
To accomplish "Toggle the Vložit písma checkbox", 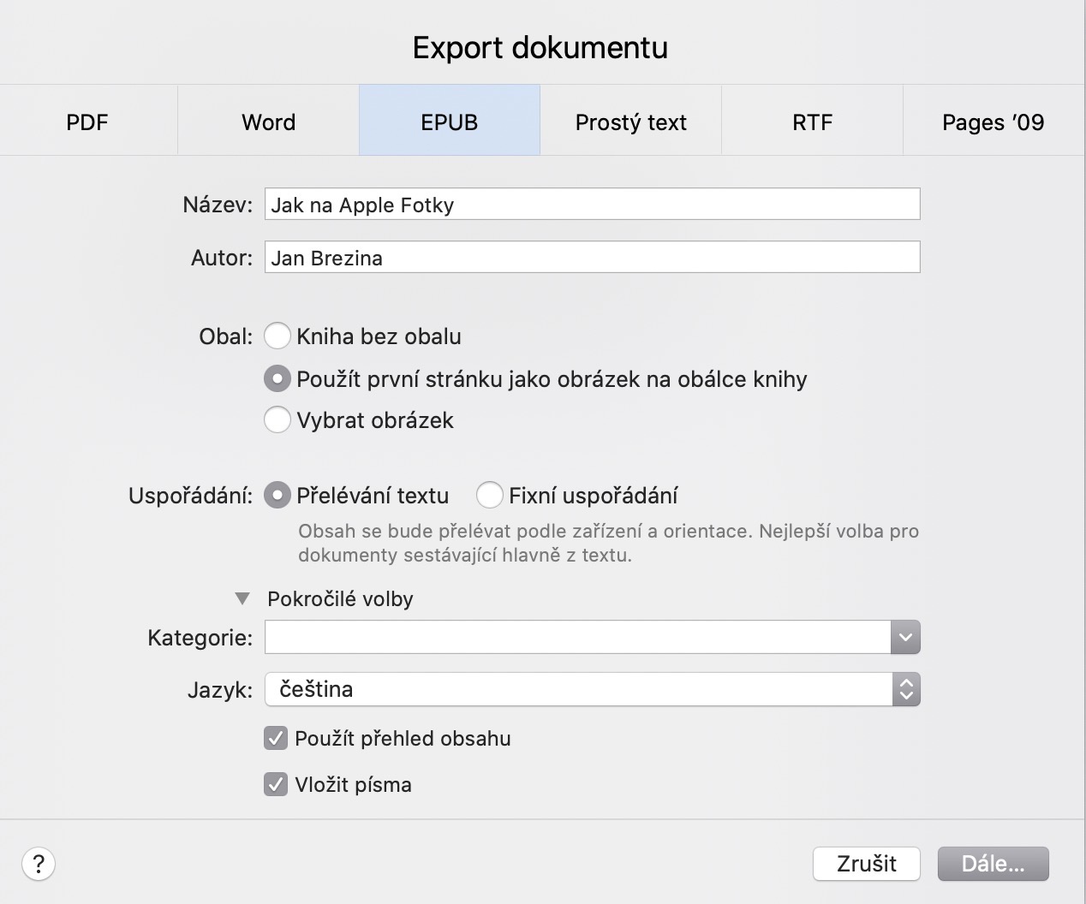I will tap(276, 785).
